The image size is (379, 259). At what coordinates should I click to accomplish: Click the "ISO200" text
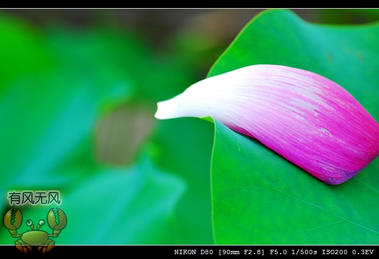pyautogui.click(x=334, y=253)
